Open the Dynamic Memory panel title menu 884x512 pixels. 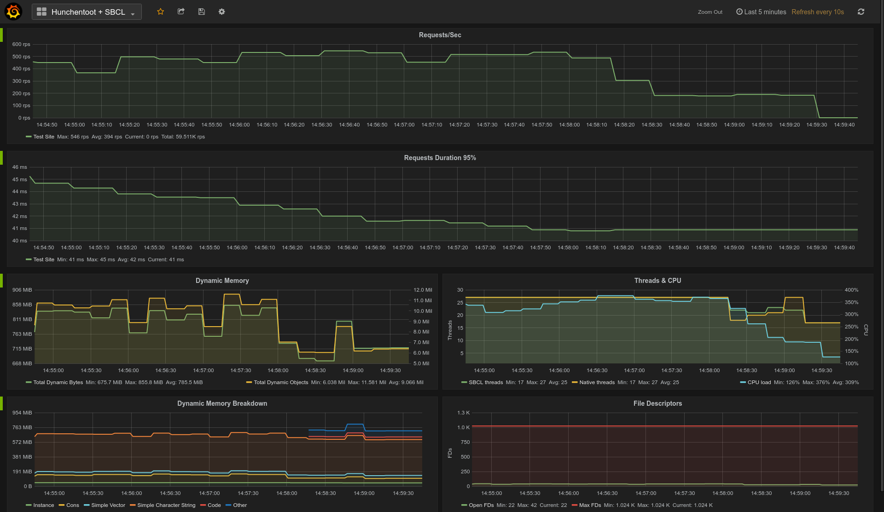tap(222, 280)
